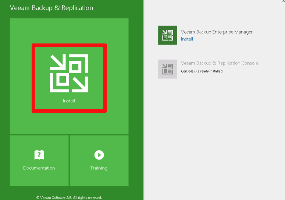Click Veeam Backup & Replication Console title
The image size is (285, 200).
click(220, 63)
